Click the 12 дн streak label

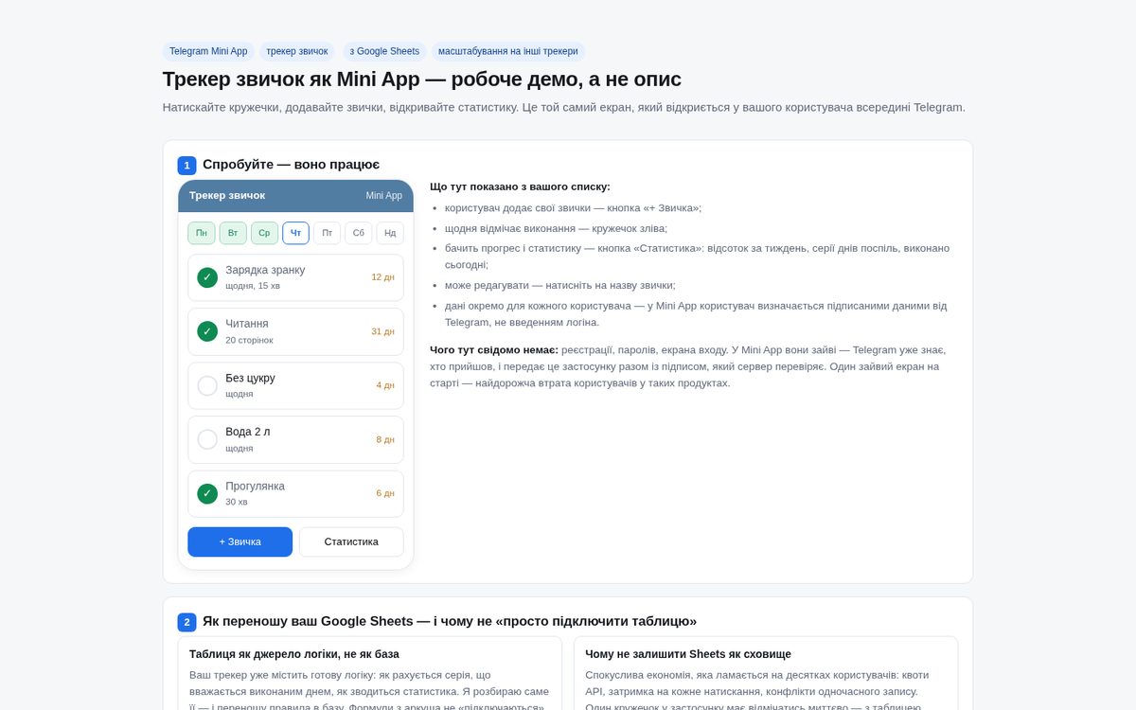(x=382, y=277)
